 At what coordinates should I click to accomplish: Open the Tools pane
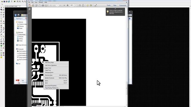pyautogui.click(x=109, y=5)
